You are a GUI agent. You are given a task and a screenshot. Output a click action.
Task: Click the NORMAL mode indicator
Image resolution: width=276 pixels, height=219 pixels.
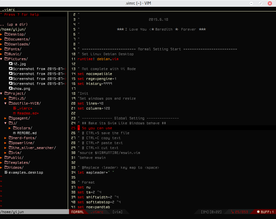pyautogui.click(x=77, y=212)
